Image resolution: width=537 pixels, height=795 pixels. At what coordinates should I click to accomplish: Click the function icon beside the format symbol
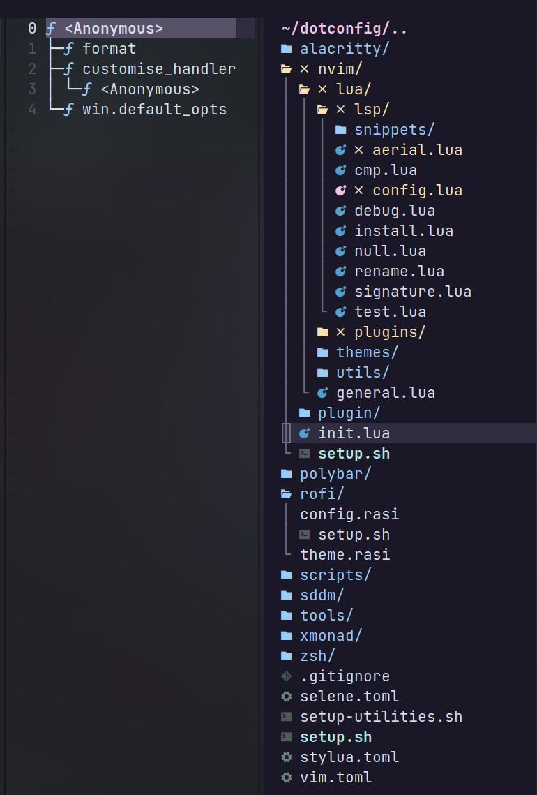point(68,49)
